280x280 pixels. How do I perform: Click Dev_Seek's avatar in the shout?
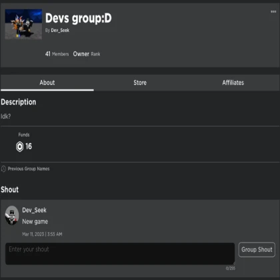(x=12, y=215)
